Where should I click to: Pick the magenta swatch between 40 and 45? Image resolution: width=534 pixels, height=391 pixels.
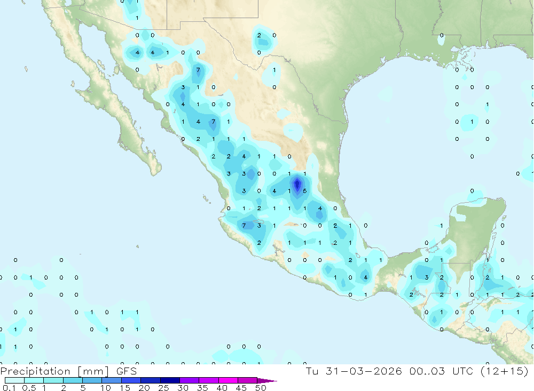click(228, 380)
